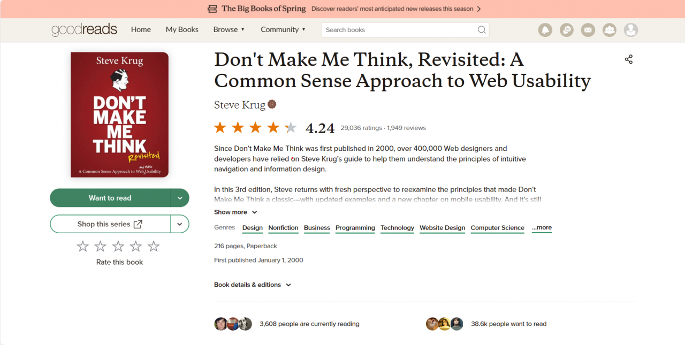Expand the Want to read shelf dropdown
Viewport: 685px width, 345px height.
(x=179, y=197)
